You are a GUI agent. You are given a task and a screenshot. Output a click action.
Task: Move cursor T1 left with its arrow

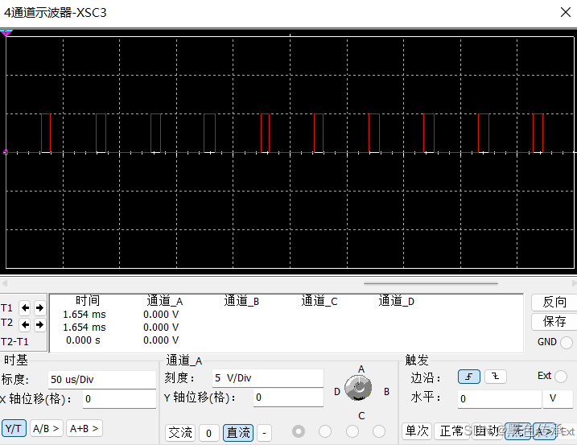[x=25, y=307]
